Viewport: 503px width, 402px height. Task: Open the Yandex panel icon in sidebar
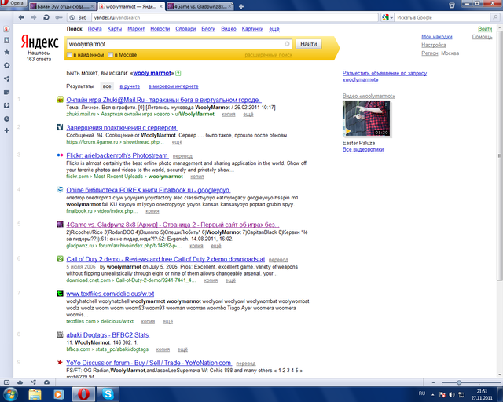[x=6, y=29]
